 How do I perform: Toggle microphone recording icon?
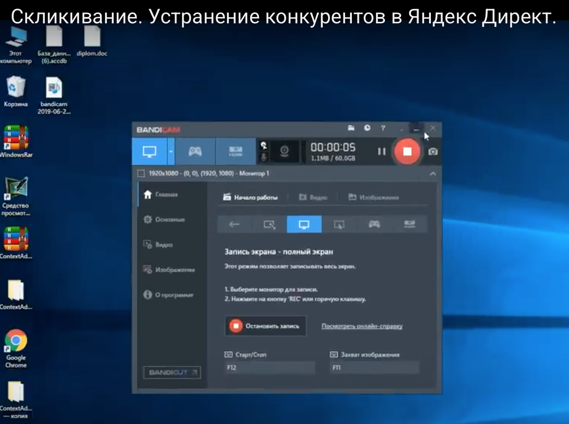(x=264, y=157)
